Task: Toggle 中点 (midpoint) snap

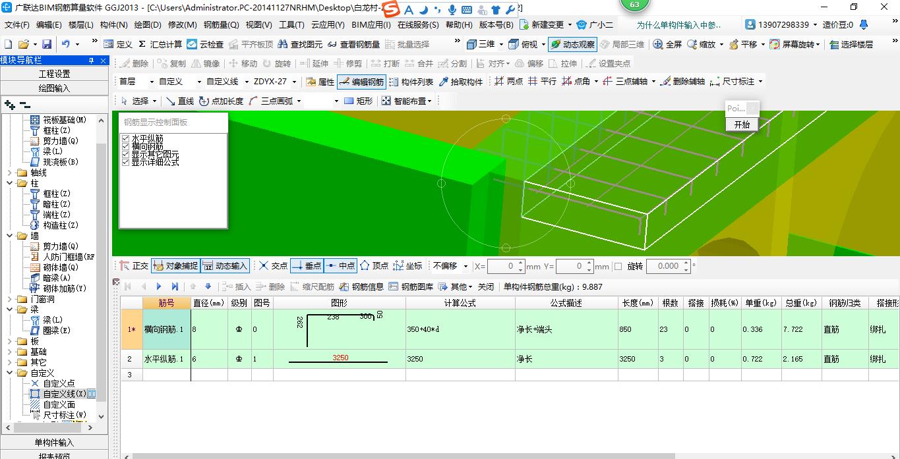Action: point(340,266)
